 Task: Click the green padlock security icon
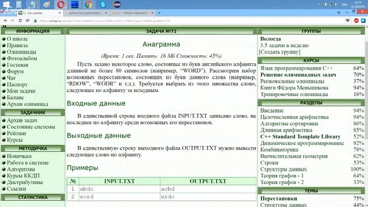tap(36, 21)
